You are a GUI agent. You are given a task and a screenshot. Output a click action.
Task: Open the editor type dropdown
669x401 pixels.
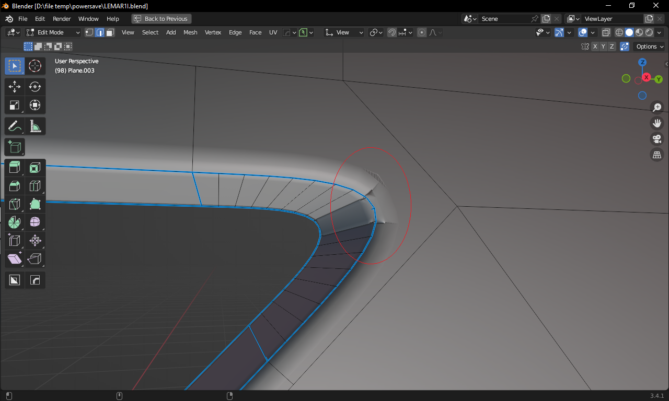pyautogui.click(x=14, y=32)
